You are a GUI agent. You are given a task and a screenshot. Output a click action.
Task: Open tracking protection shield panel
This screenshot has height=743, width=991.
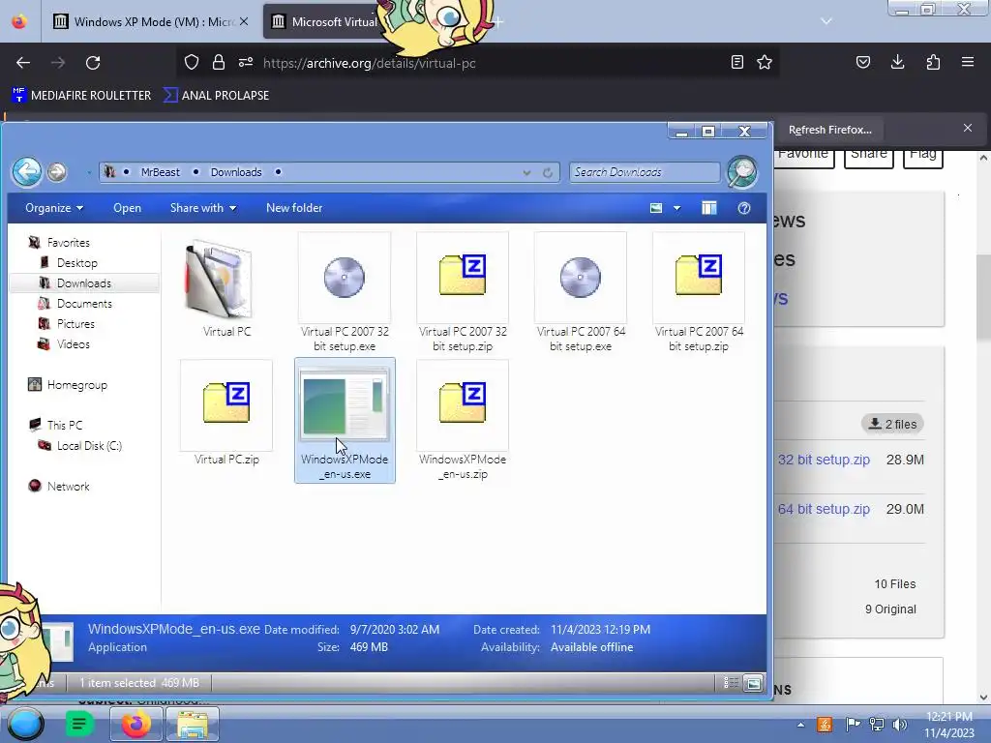[x=192, y=62]
